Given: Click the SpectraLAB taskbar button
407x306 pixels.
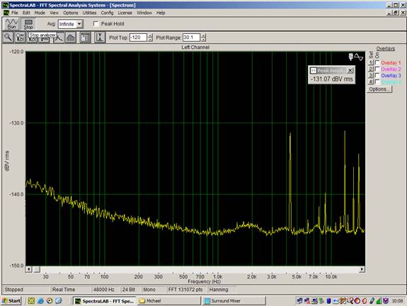Looking at the screenshot, I should click(x=104, y=301).
